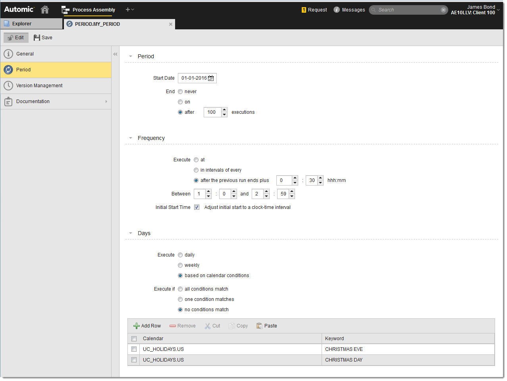Select 'weekly' execution under Days

180,265
